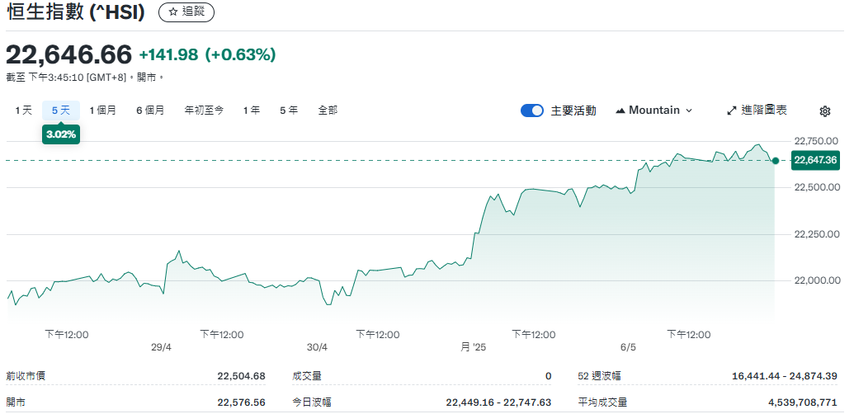Open chart settings gear icon
This screenshot has height=414, width=854.
[x=824, y=111]
